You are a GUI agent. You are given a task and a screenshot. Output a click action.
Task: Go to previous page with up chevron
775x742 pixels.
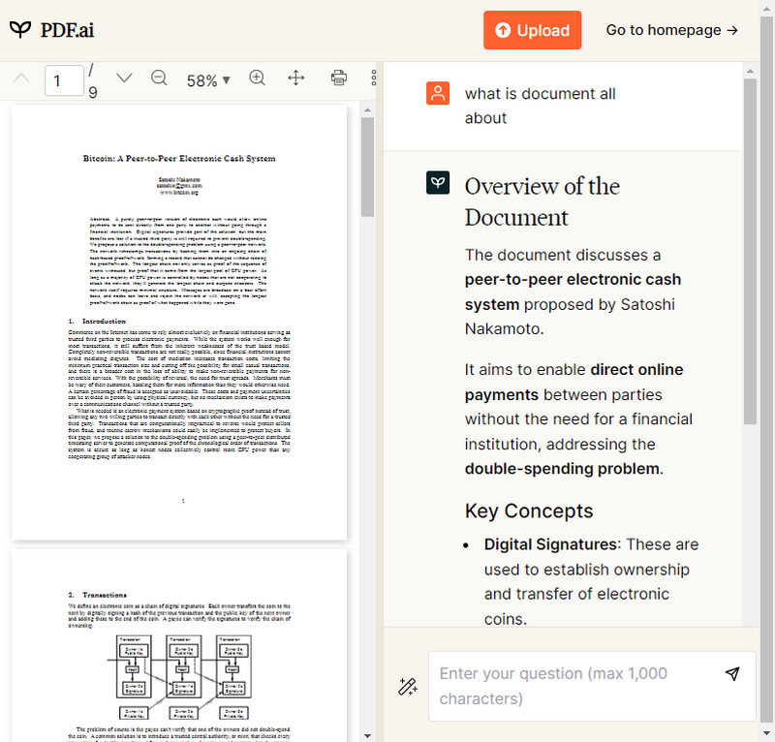coord(21,78)
